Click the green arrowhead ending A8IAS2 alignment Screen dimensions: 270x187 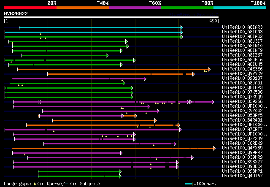[182, 37]
